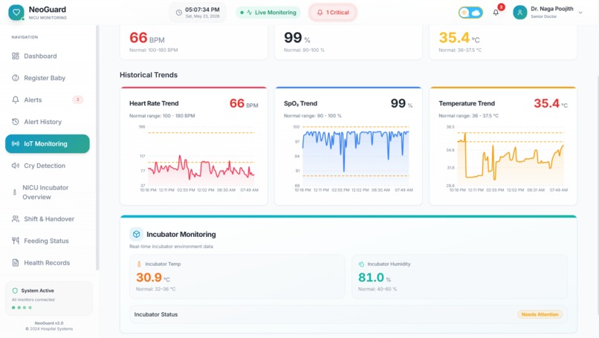Go to Register Baby
Viewport: 599px width, 338px height.
(48, 78)
